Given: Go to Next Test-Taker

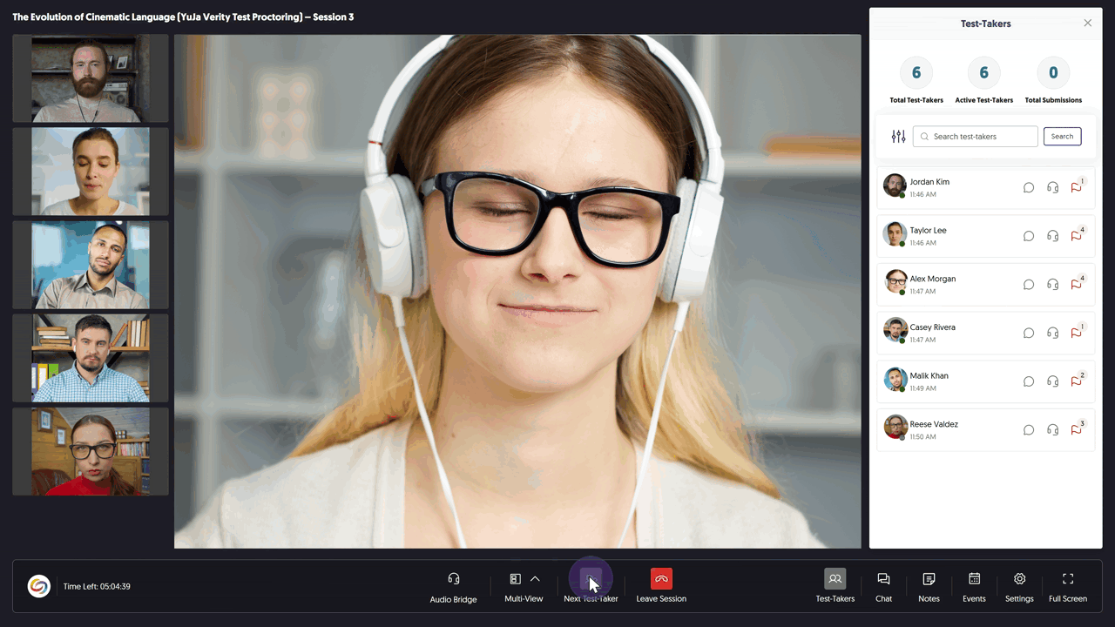Looking at the screenshot, I should tap(591, 580).
